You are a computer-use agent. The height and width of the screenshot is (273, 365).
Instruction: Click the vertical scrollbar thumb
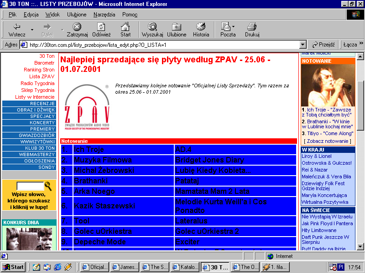pyautogui.click(x=360, y=106)
